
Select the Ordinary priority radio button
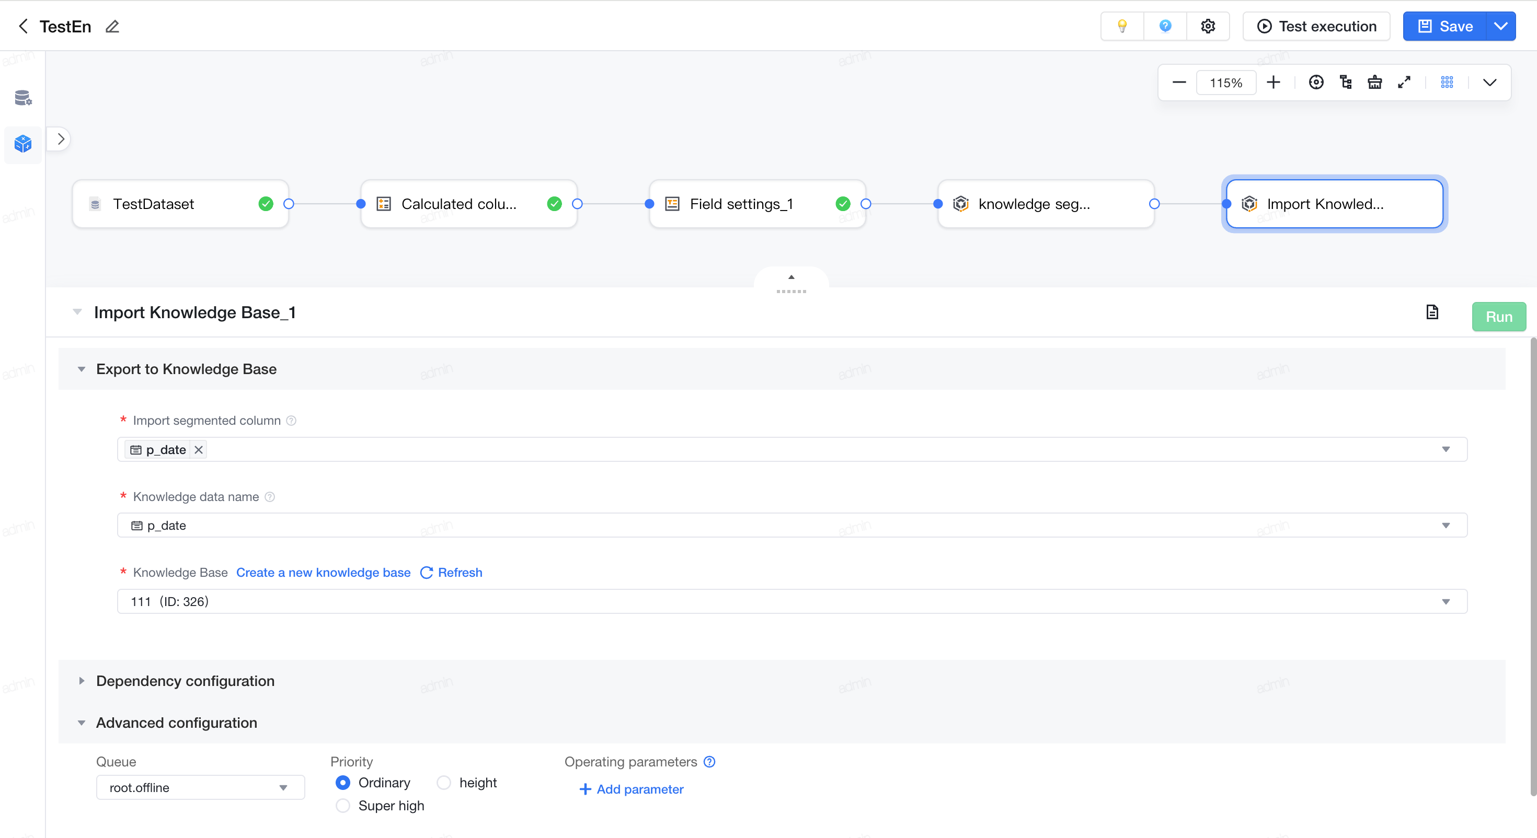(x=342, y=782)
